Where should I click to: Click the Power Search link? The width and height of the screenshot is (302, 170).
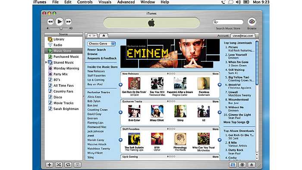click(x=97, y=50)
